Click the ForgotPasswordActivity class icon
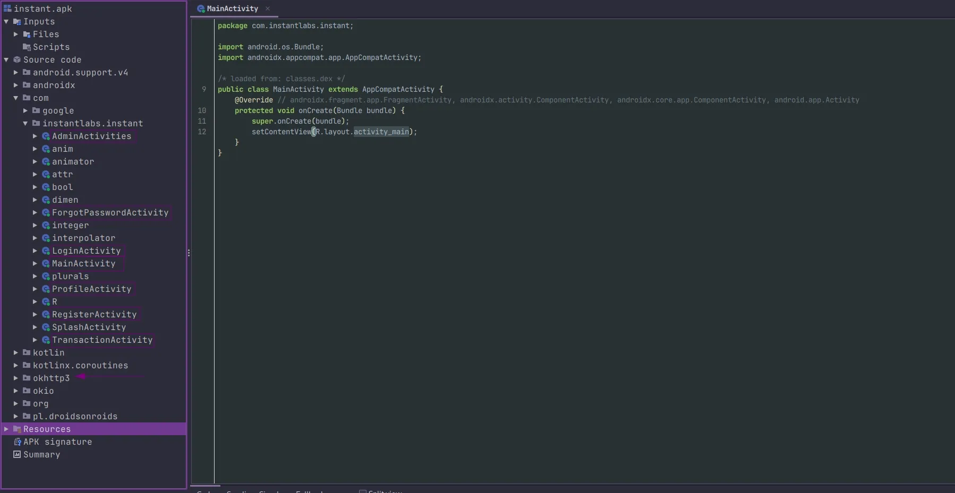Image resolution: width=955 pixels, height=493 pixels. point(46,213)
